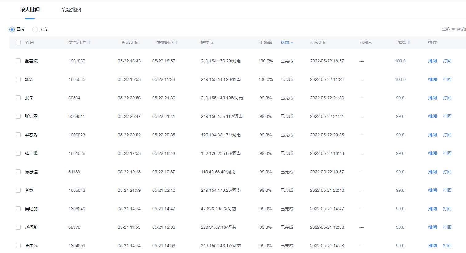The height and width of the screenshot is (253, 466).
Task: Open score 100.0 of 韩洁
Action: pos(400,79)
